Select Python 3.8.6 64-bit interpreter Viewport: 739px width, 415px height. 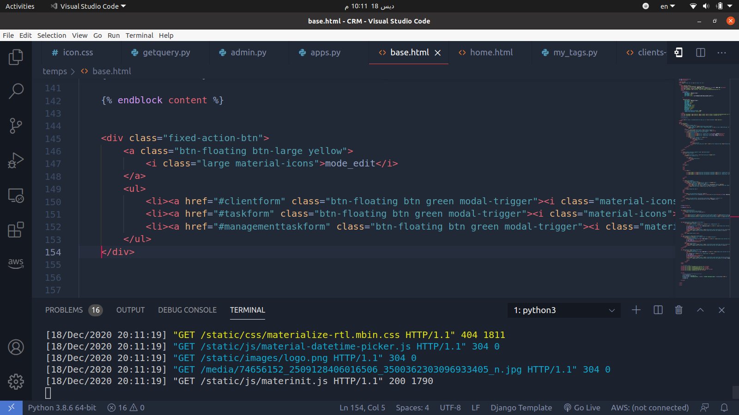62,408
